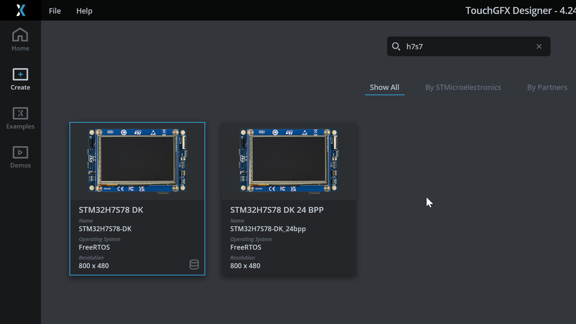This screenshot has width=576, height=324.
Task: Switch to By Partners tab
Action: 547,87
